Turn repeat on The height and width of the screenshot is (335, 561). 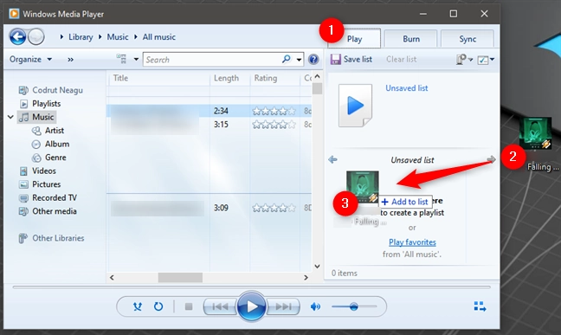[x=158, y=306]
